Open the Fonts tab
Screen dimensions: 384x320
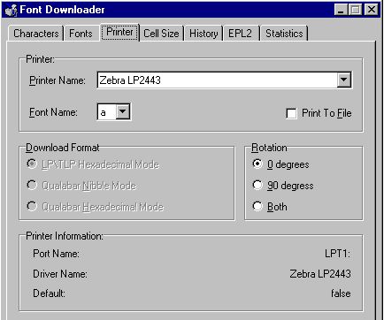coord(81,34)
